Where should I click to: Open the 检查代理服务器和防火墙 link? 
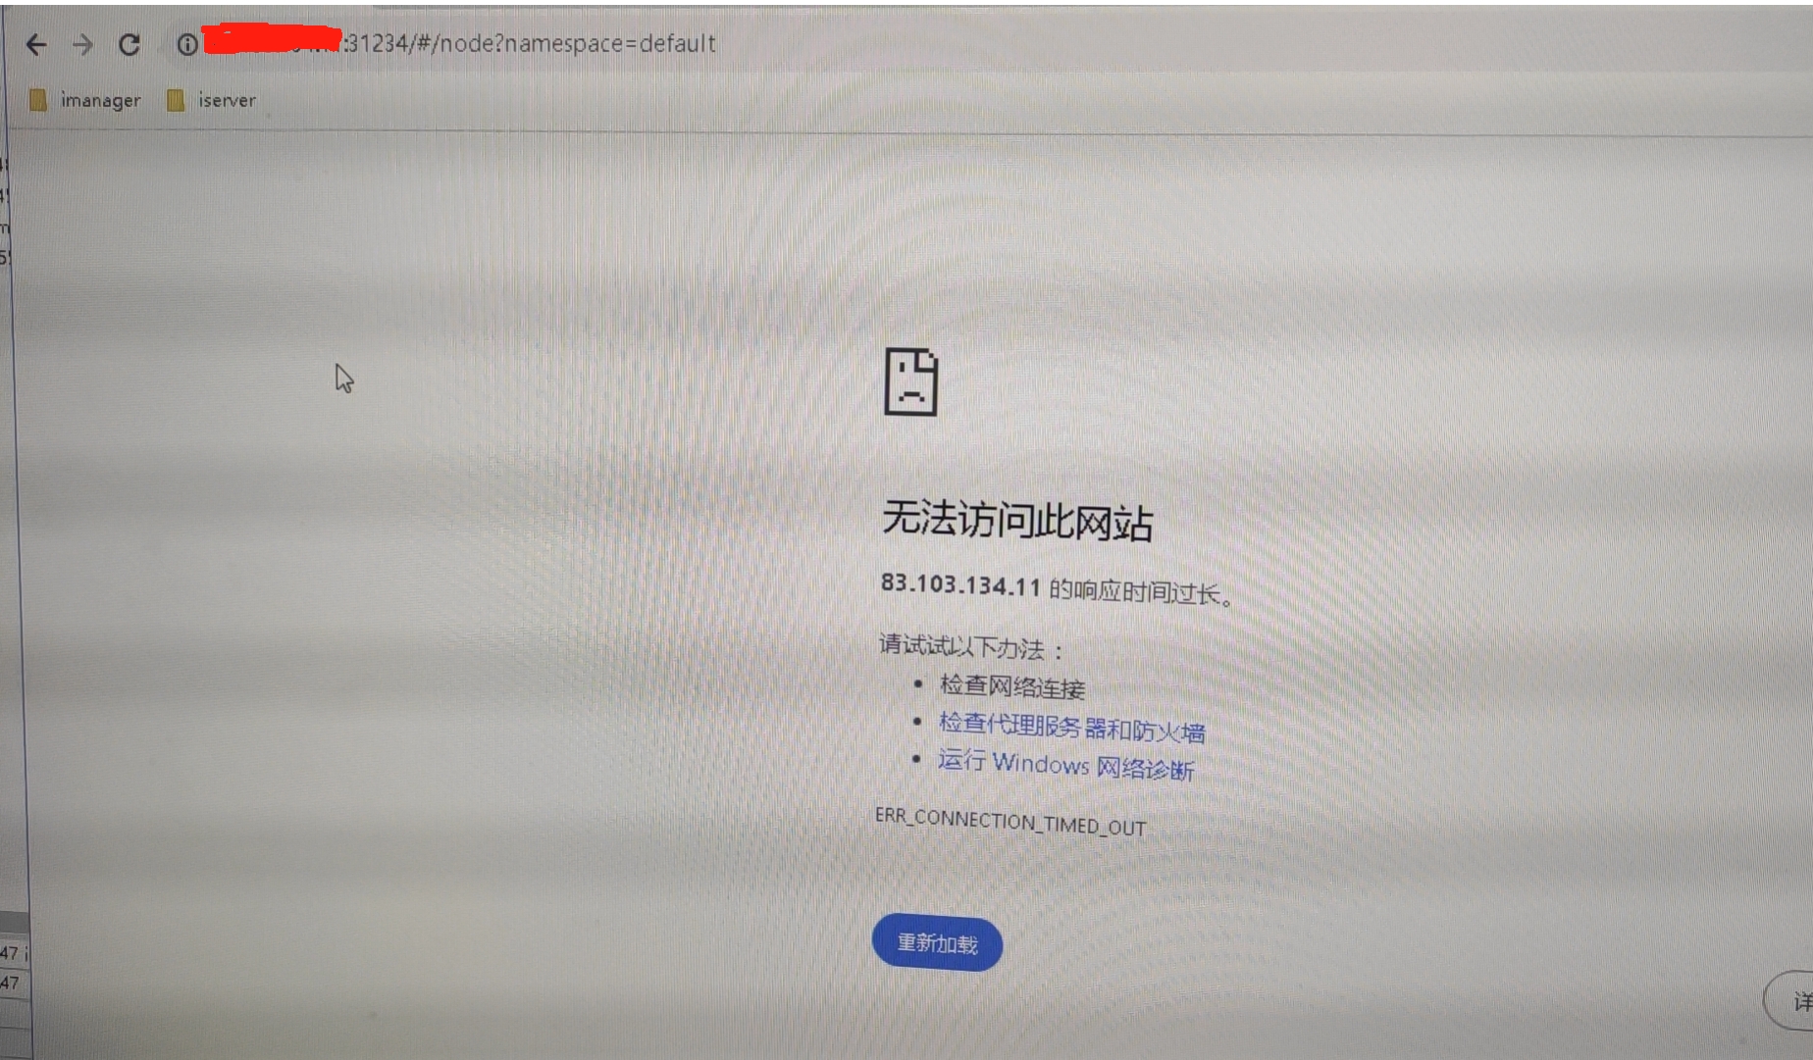click(x=1071, y=728)
